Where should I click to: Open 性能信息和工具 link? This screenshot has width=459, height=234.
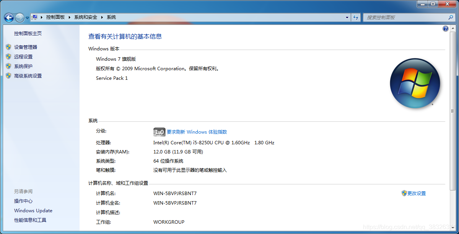30,220
